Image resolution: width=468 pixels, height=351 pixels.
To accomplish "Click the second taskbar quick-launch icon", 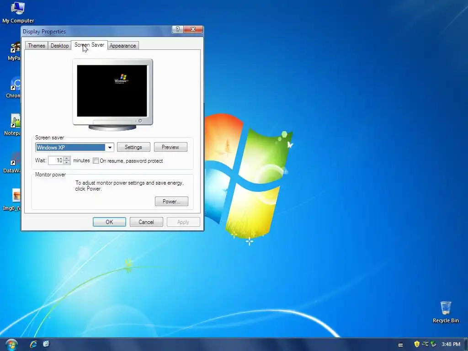I will click(x=46, y=344).
